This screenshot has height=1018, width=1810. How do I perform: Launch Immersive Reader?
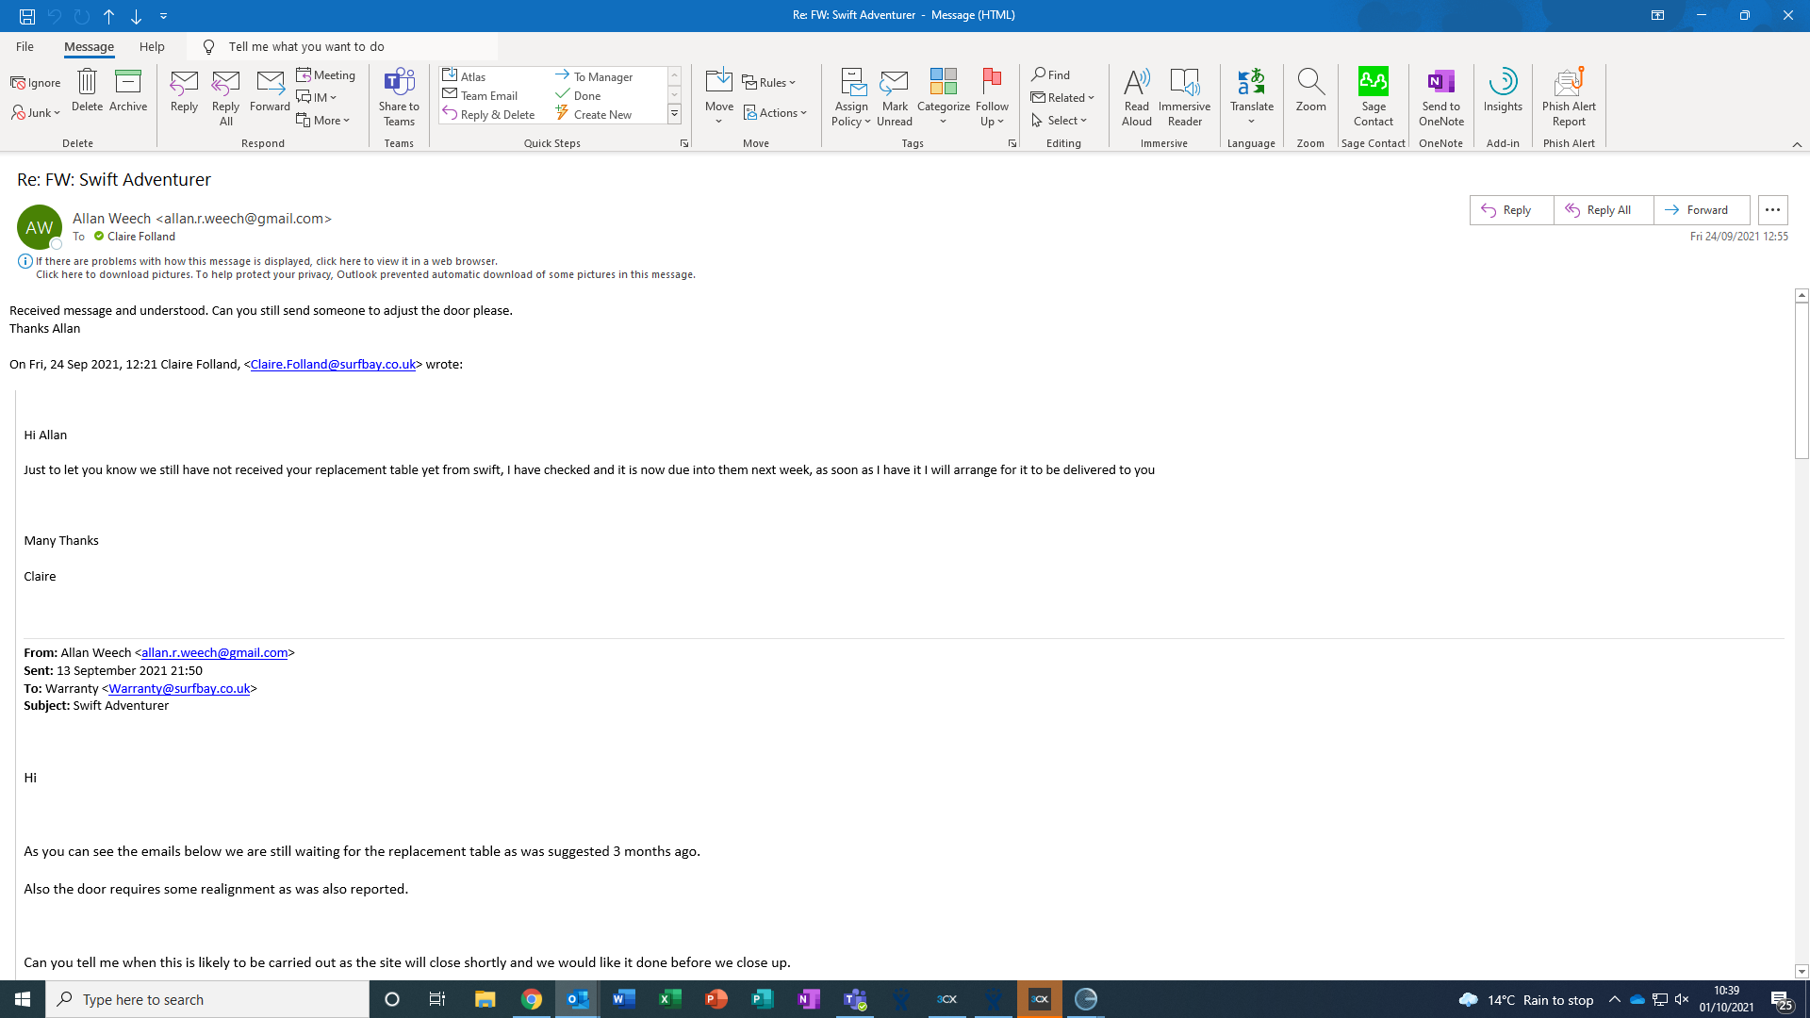tap(1184, 96)
